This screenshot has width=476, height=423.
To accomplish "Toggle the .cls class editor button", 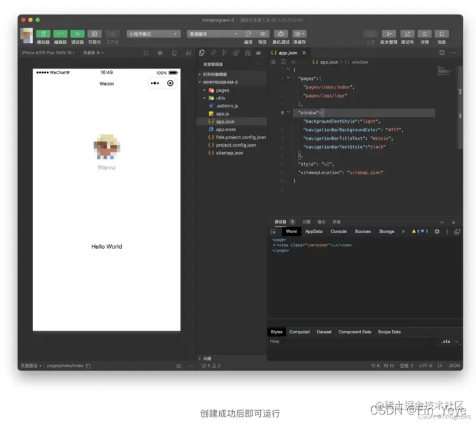I will tap(445, 342).
